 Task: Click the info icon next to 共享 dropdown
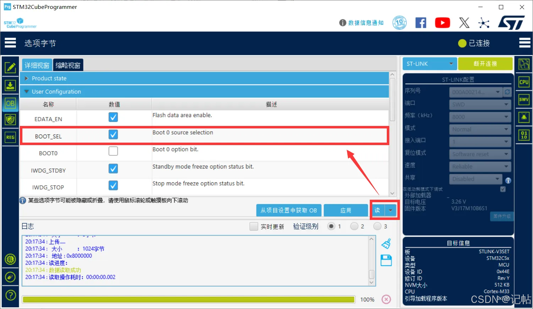coord(508,180)
